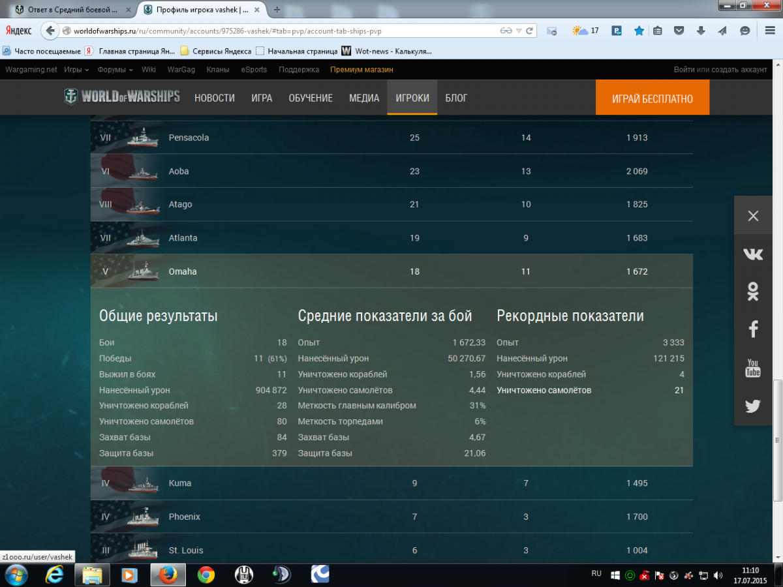Open the YouTube channel icon

tap(753, 368)
